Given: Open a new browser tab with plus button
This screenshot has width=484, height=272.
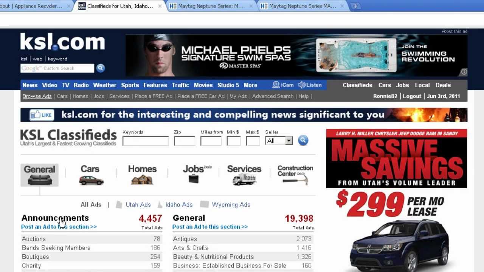Looking at the screenshot, I should click(x=355, y=6).
